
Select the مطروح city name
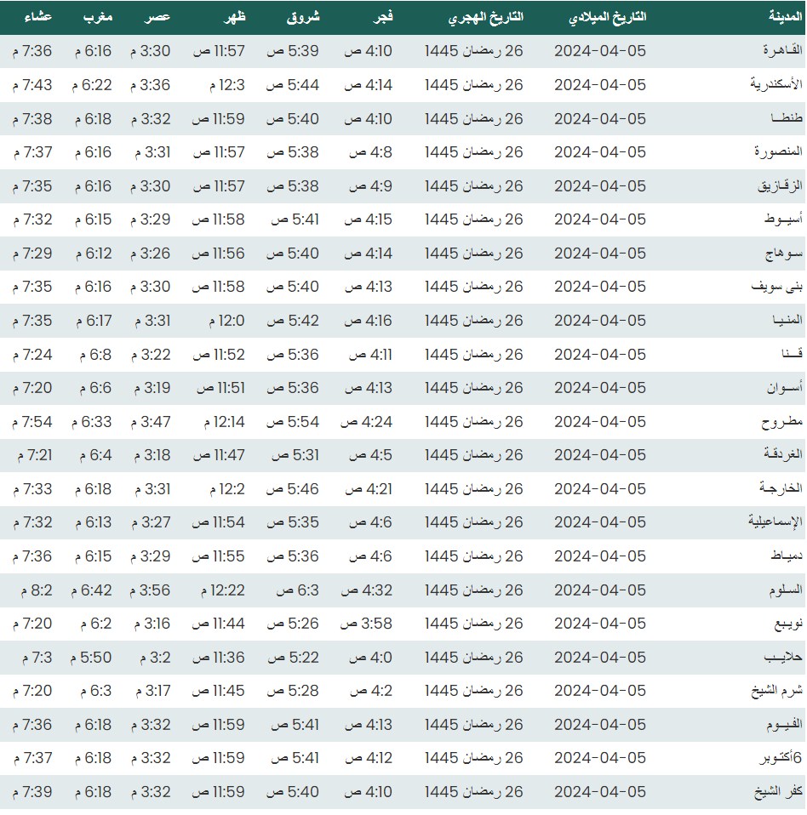click(x=774, y=422)
